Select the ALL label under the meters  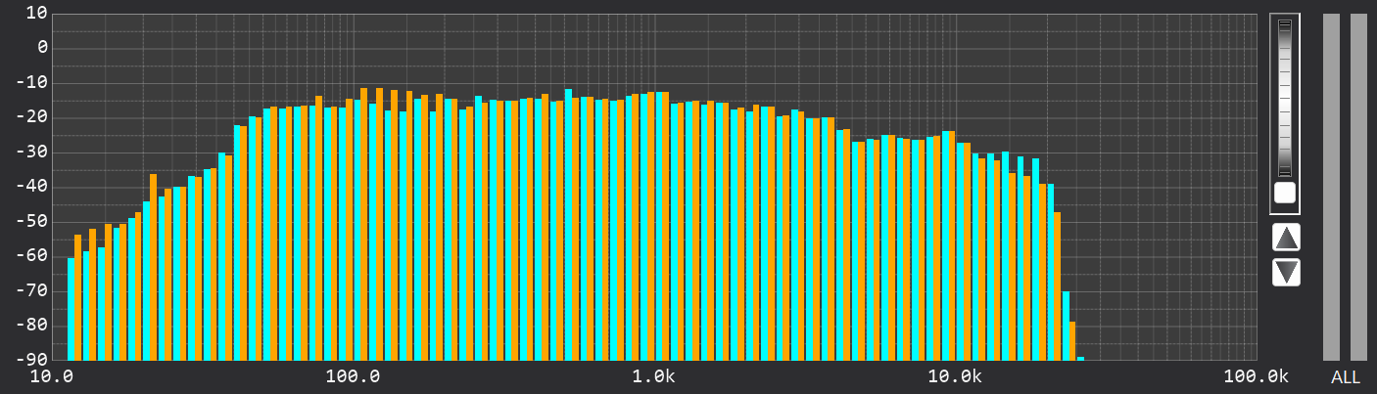pos(1345,377)
